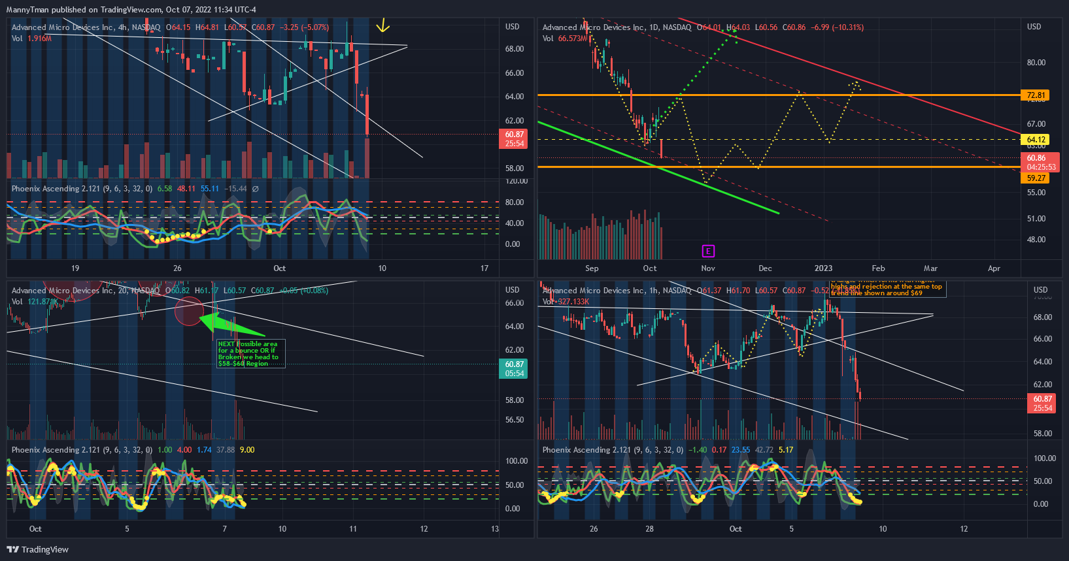Click the yellow 64.12 price label
This screenshot has height=561, width=1069.
(1036, 140)
